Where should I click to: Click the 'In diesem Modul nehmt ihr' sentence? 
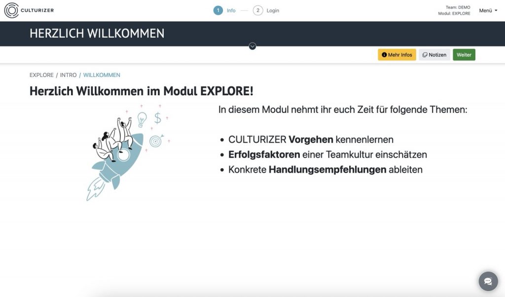pos(343,110)
